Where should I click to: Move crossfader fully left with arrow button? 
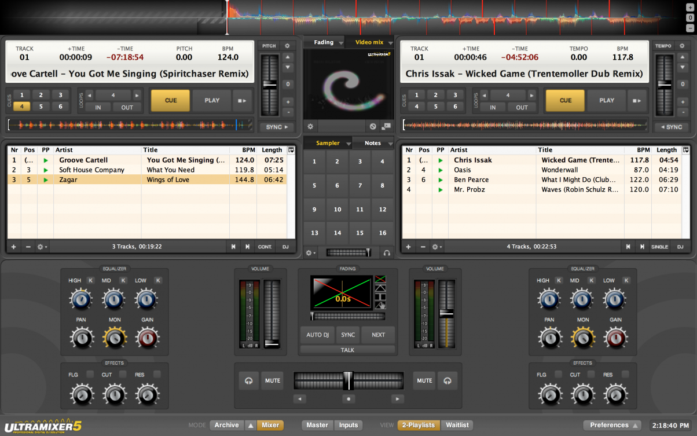[299, 398]
